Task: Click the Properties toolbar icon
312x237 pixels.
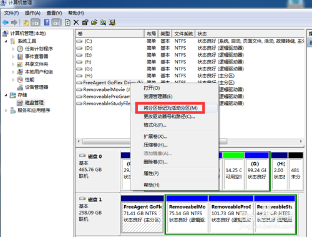Action: [85, 22]
